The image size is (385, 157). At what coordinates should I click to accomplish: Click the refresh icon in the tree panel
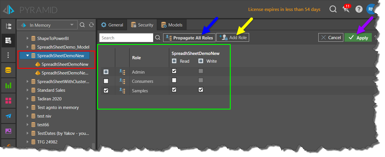(x=91, y=25)
